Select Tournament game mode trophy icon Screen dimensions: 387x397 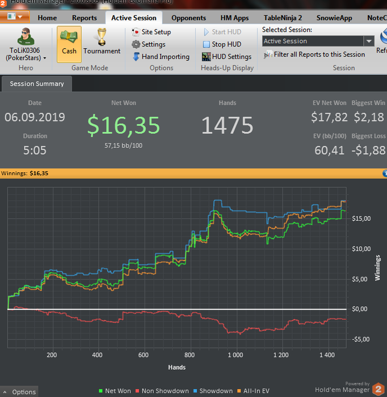pos(102,37)
